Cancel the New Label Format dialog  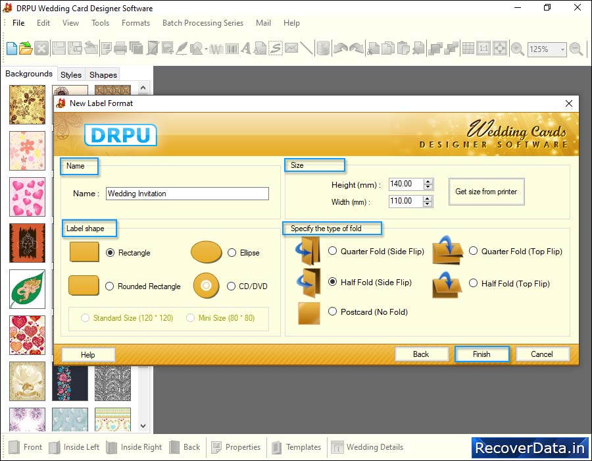(x=542, y=354)
